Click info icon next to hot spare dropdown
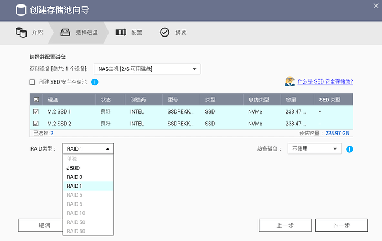This screenshot has height=241, width=382. pos(349,149)
